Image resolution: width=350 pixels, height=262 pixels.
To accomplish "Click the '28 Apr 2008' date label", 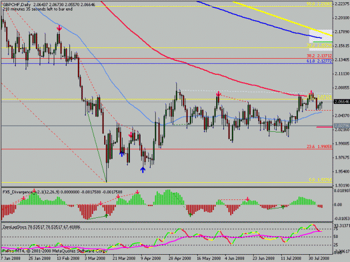I will point(180,259).
